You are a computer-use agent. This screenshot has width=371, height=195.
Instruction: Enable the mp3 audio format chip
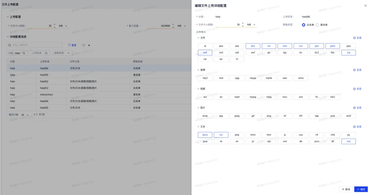click(205, 78)
